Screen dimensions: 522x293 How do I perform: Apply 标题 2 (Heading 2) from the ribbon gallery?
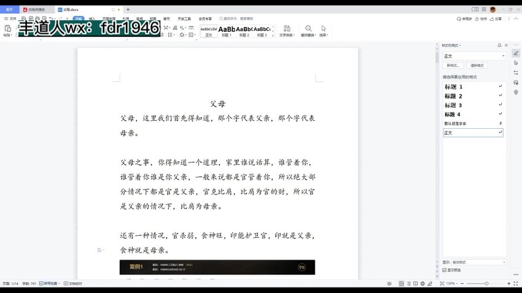(x=244, y=31)
